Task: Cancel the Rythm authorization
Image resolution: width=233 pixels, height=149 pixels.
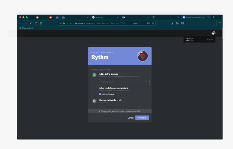Action: tap(131, 118)
